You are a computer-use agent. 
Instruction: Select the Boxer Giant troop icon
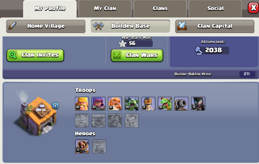point(115,104)
